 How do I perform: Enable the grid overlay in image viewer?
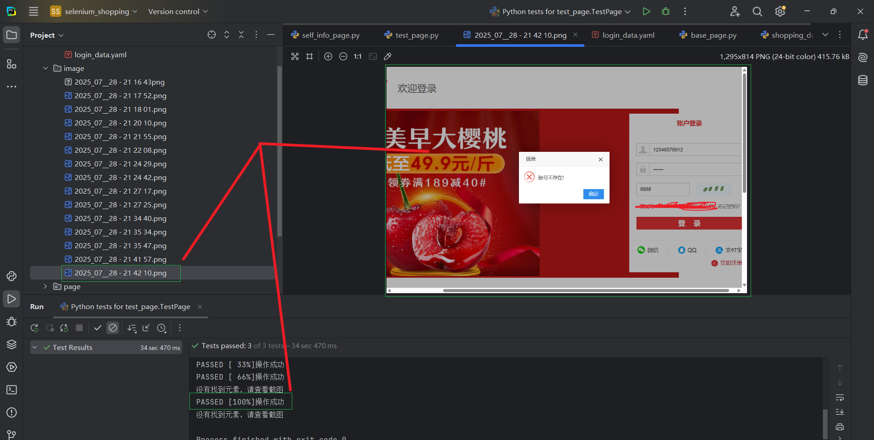coord(310,56)
